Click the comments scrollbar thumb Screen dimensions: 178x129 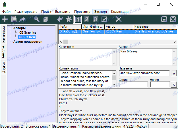coord(114,78)
